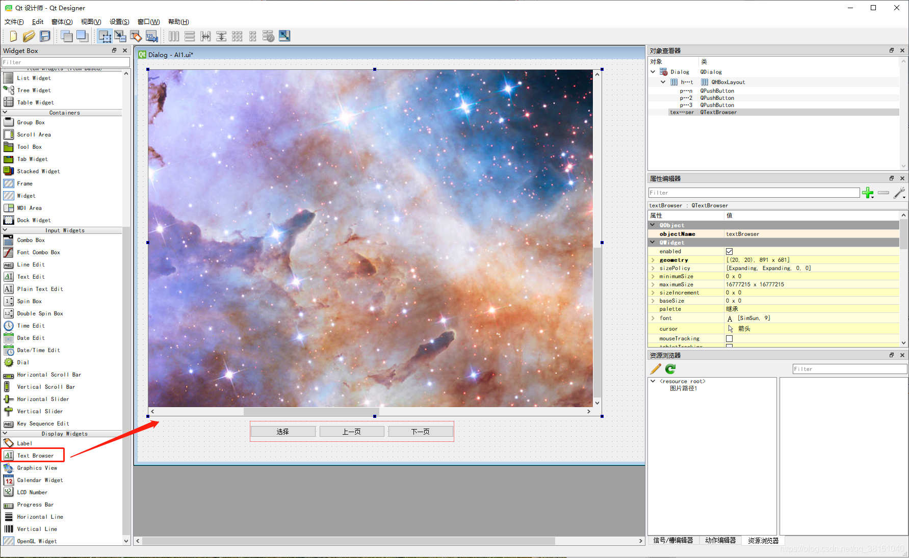Click the resource browser Filter field
This screenshot has width=909, height=558.
pos(849,369)
